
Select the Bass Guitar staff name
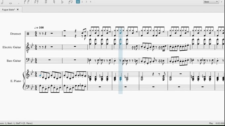pyautogui.click(x=14, y=61)
